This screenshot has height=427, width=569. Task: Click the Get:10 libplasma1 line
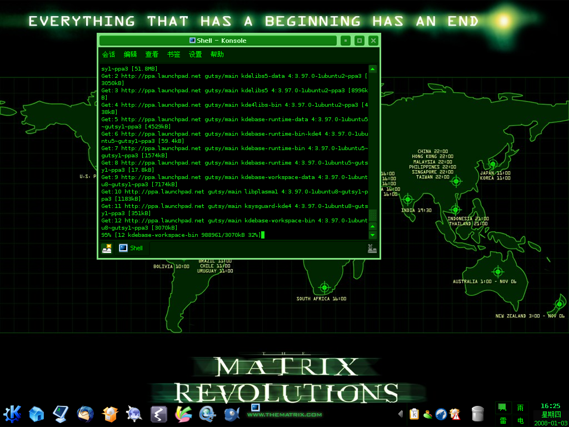[x=234, y=195]
